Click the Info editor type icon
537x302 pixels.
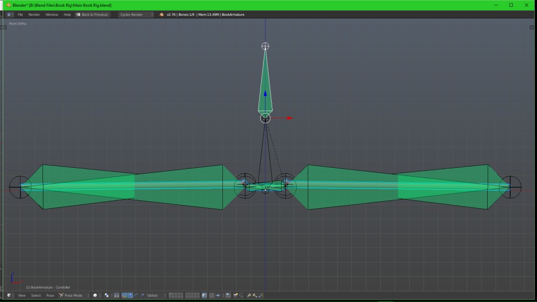(x=8, y=14)
